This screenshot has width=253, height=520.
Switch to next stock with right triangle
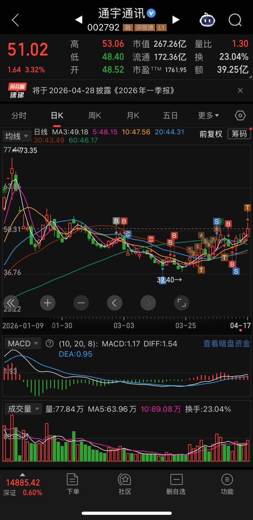coord(176,19)
